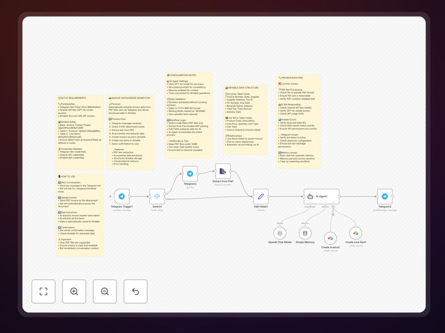Select the Telegram Trigger1 node icon
Screen dimensions: 445x333
tap(122, 196)
